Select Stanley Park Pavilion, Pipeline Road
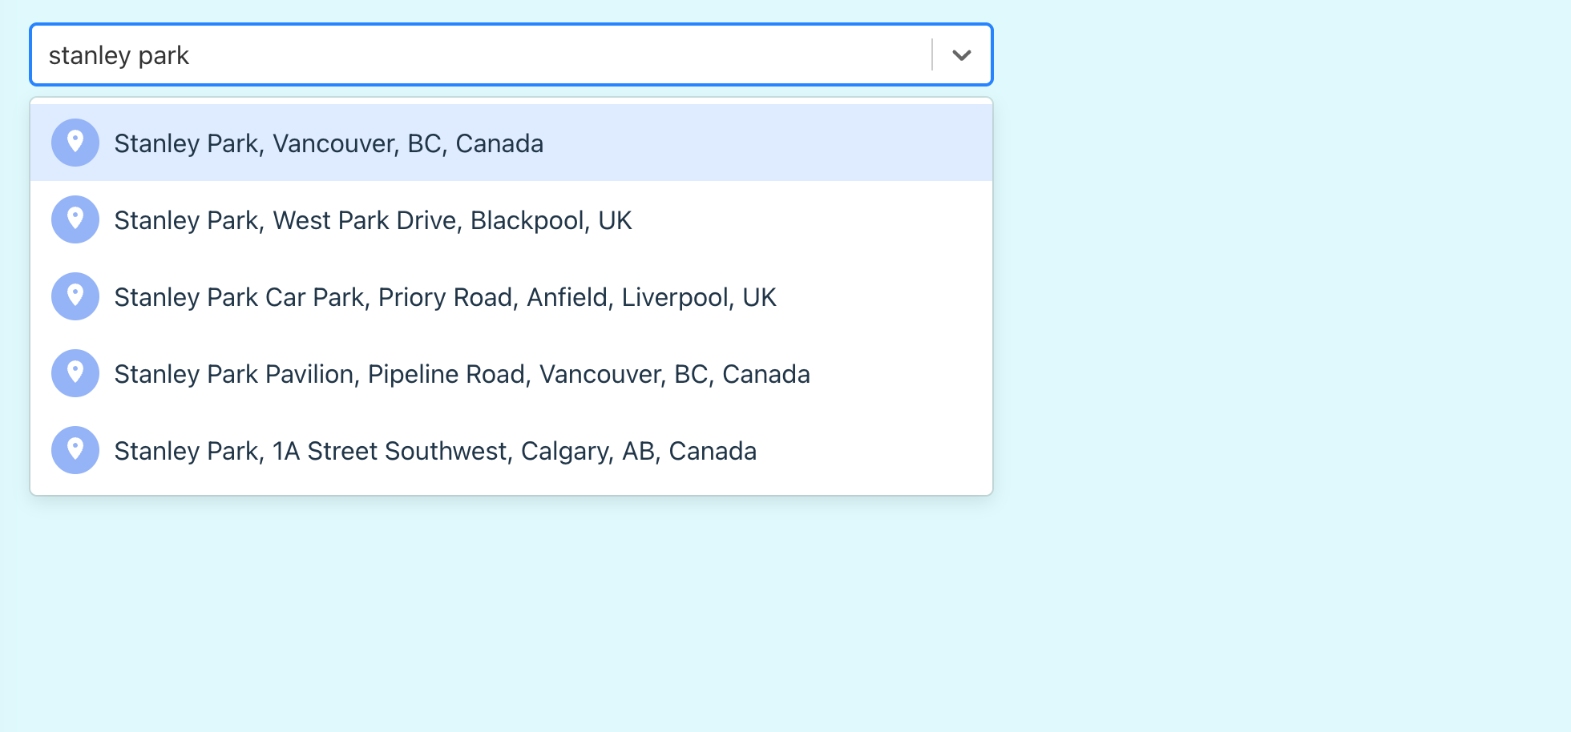1571x732 pixels. (x=462, y=372)
